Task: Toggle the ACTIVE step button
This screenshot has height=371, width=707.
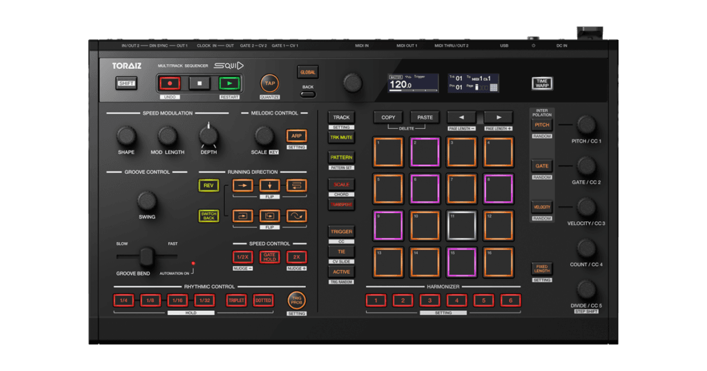Action: [341, 272]
